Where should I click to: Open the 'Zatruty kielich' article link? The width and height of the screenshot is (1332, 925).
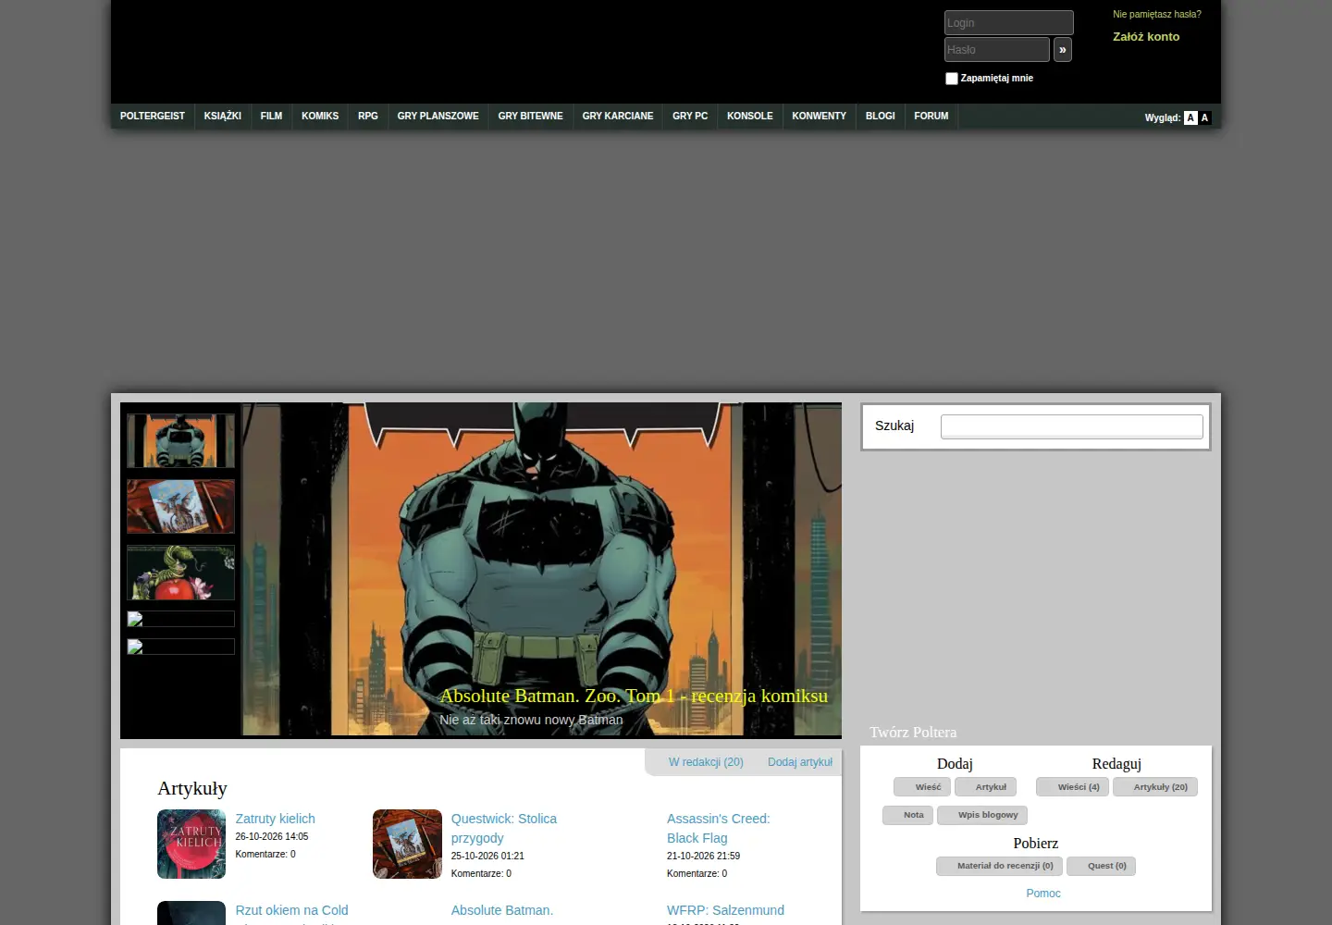click(x=276, y=819)
